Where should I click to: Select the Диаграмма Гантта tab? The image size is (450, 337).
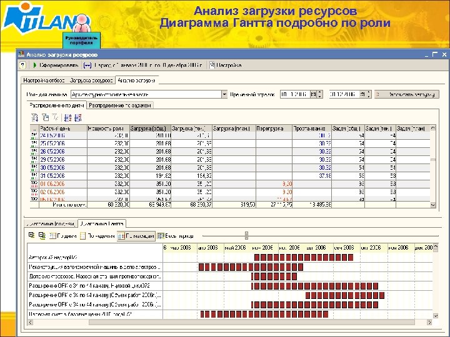coord(102,223)
